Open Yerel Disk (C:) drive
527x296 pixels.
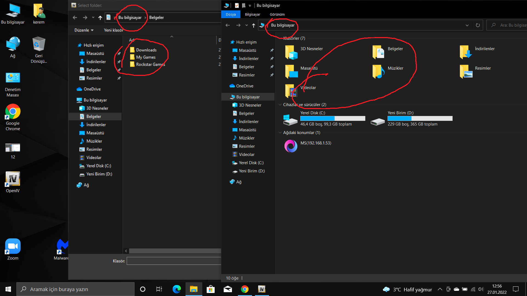290,120
